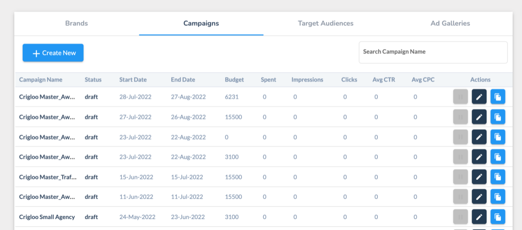Click the Impressions column header

click(307, 80)
